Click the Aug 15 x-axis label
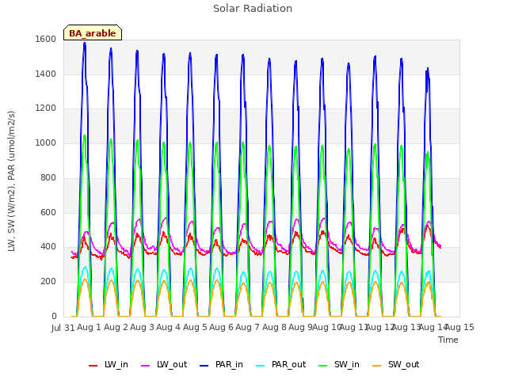 (459, 327)
